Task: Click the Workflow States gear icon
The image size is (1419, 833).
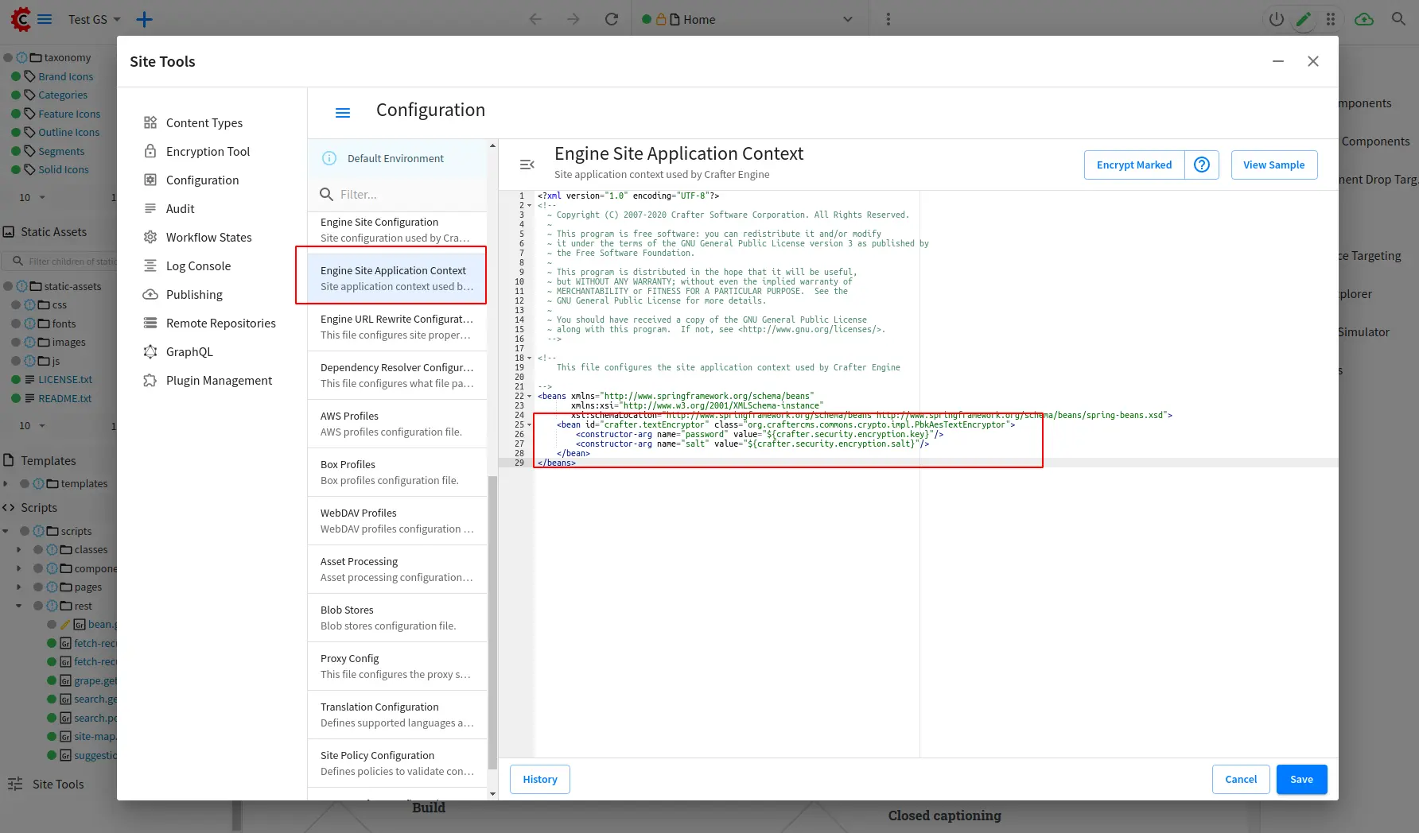Action: [x=150, y=237]
